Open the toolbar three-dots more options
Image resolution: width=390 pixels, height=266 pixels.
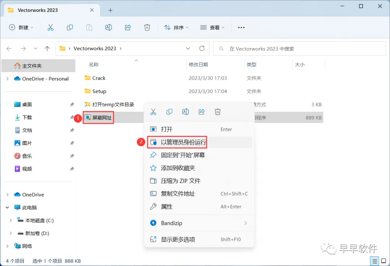[241, 27]
